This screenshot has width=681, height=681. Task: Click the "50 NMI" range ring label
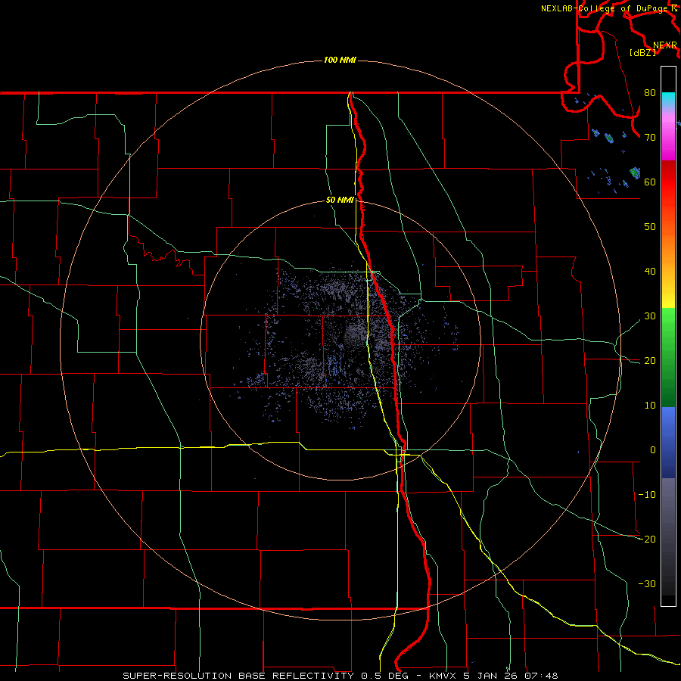[x=340, y=201]
